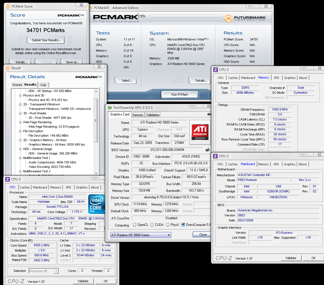Collapse the Multithreaded Test 1 node
The image size is (324, 285).
point(20,158)
